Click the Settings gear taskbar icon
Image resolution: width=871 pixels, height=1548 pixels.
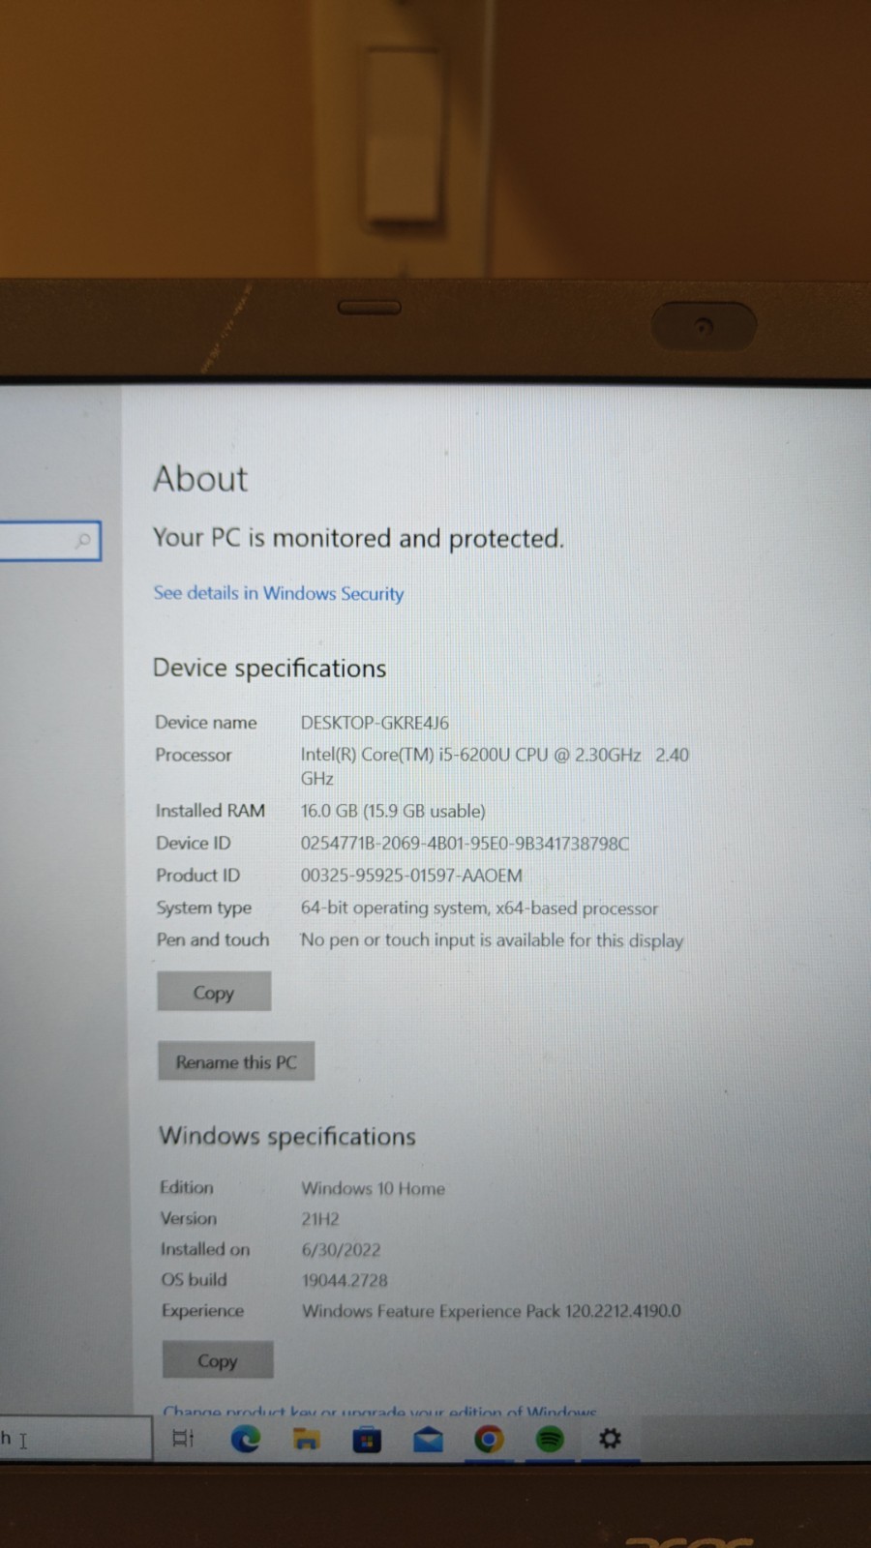point(610,1439)
